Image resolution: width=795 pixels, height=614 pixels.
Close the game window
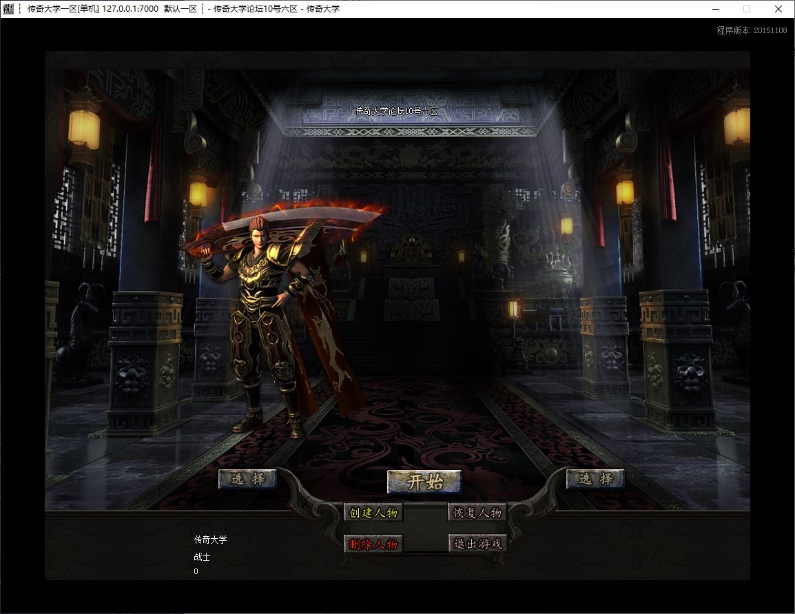click(778, 9)
